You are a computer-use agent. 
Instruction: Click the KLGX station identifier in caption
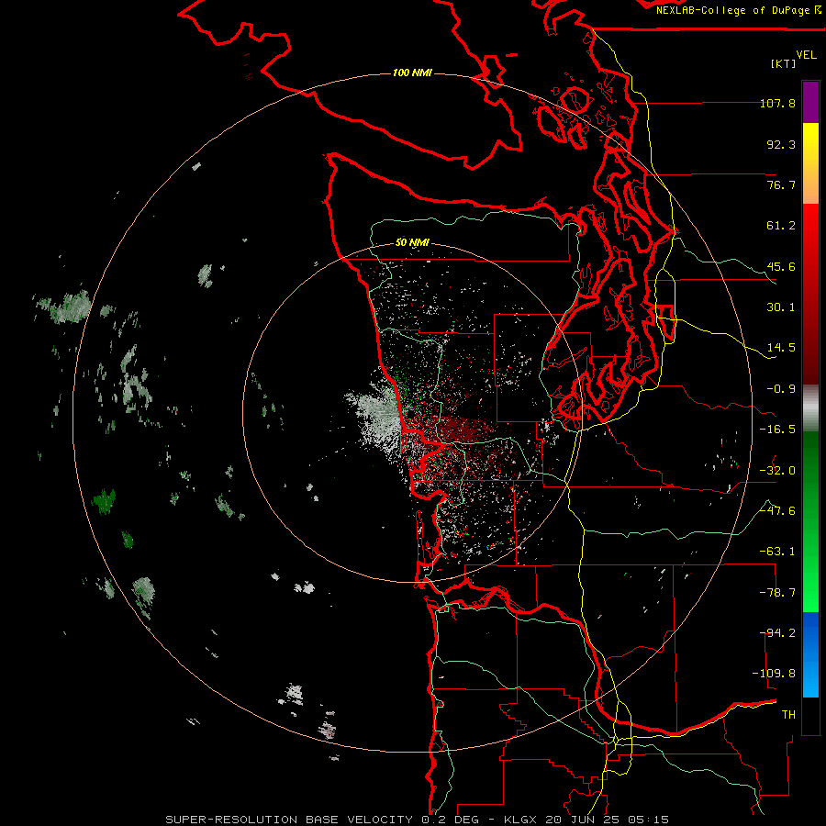coord(521,820)
